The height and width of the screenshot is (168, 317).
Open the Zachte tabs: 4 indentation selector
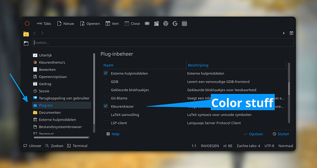point(248,146)
